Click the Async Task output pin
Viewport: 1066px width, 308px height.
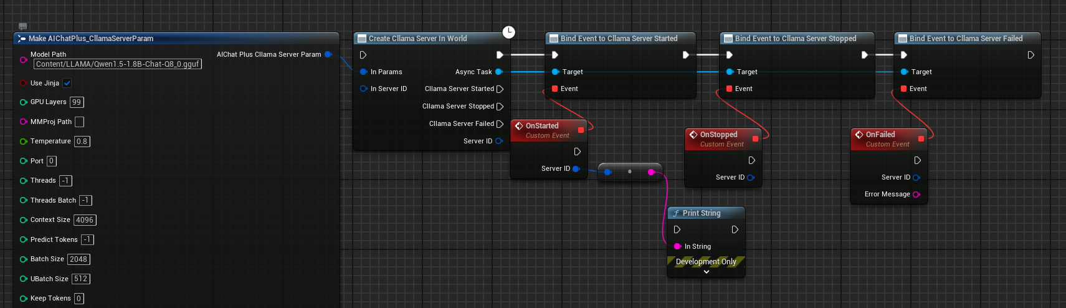499,72
